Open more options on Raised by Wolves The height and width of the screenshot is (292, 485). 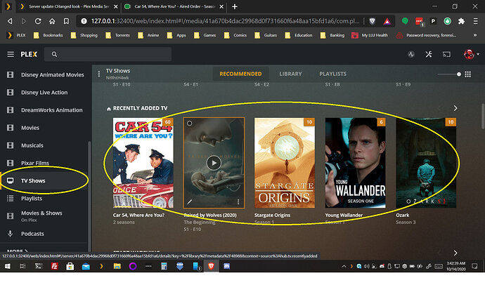point(238,201)
